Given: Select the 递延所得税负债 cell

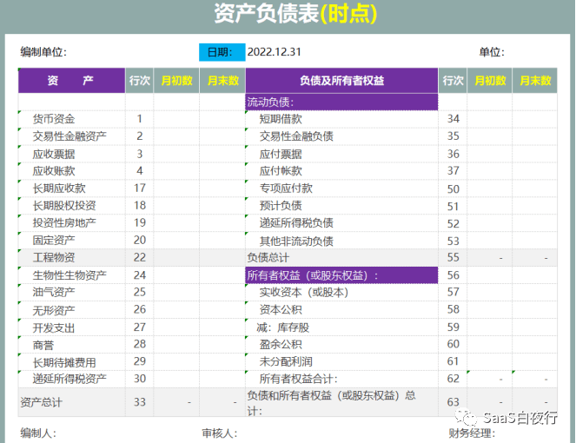Looking at the screenshot, I should (341, 222).
